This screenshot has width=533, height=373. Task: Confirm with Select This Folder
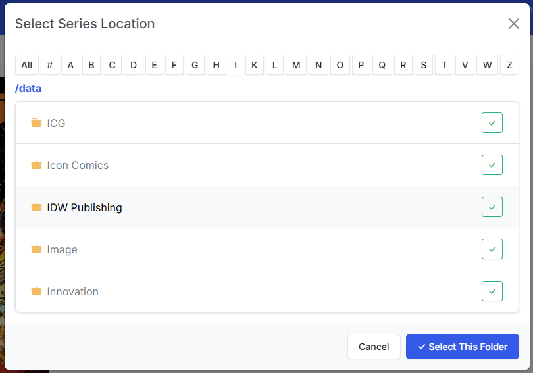[x=462, y=347]
